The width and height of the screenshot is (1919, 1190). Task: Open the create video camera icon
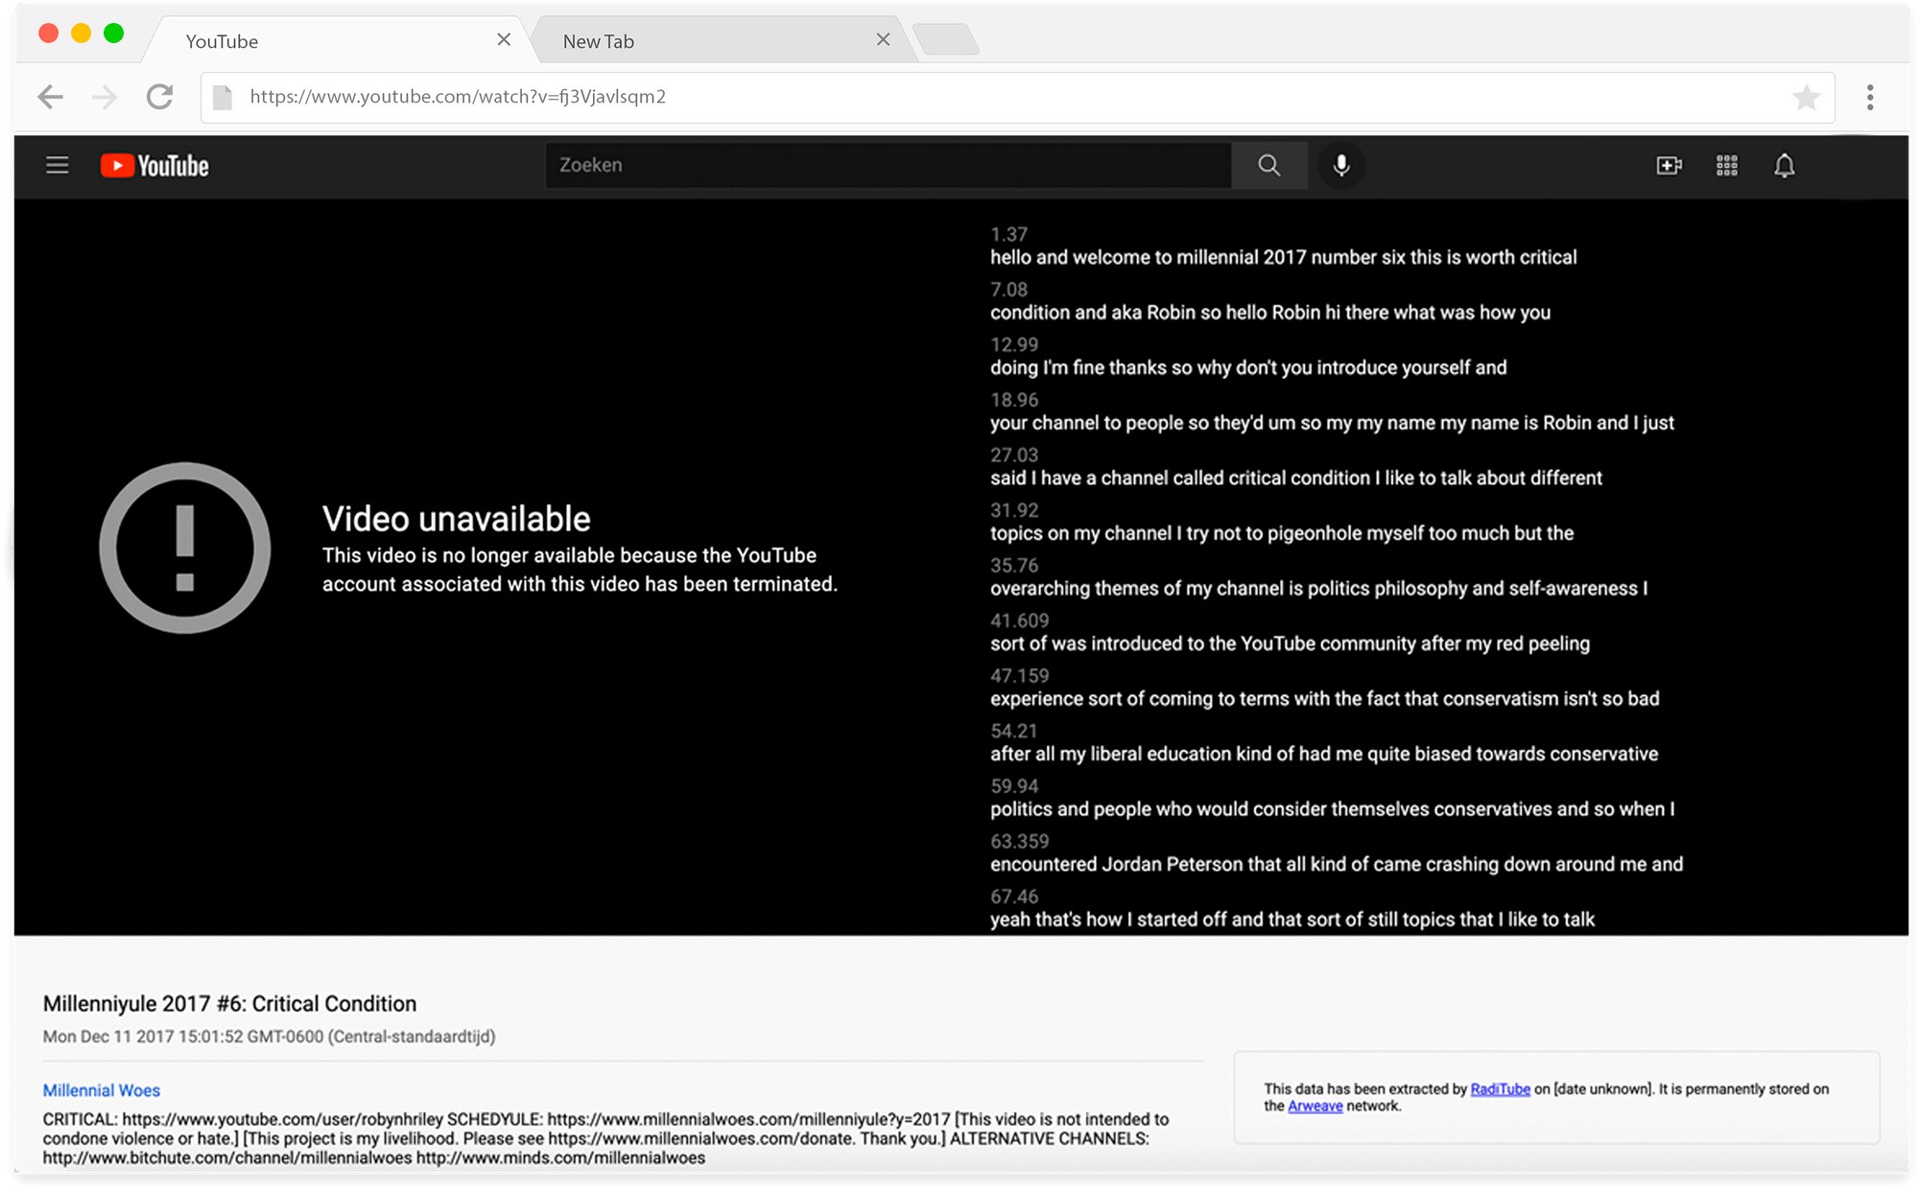1669,166
